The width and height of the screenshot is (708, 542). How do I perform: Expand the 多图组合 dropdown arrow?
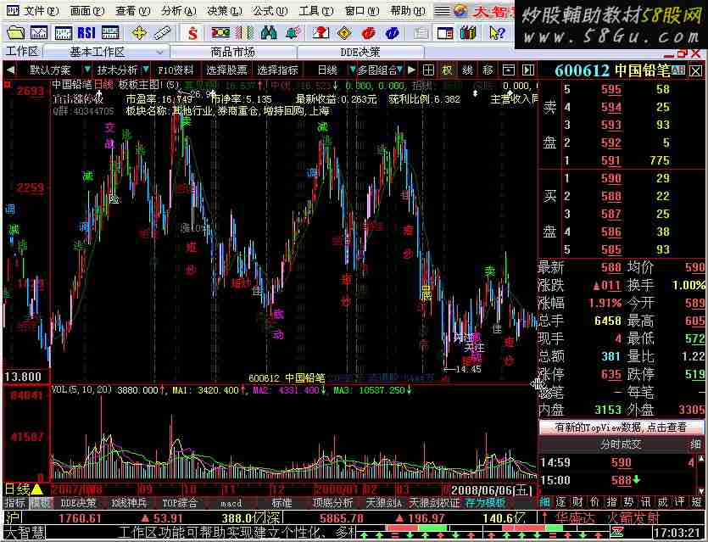click(x=400, y=70)
